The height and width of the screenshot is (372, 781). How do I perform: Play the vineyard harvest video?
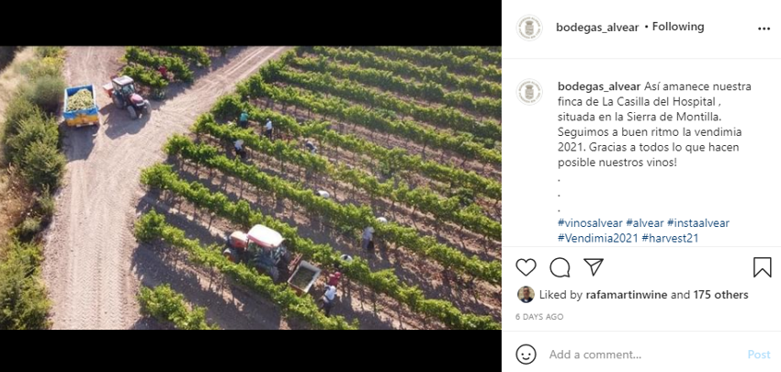pyautogui.click(x=250, y=188)
